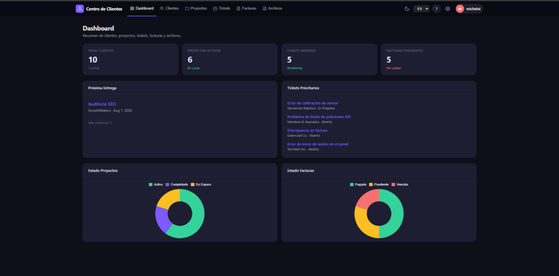
Task: Click the Centro de Clientes logo icon
Action: pyautogui.click(x=80, y=8)
